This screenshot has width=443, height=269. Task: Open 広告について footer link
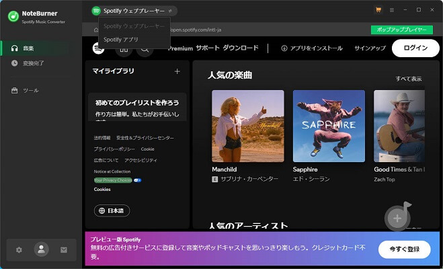click(106, 160)
